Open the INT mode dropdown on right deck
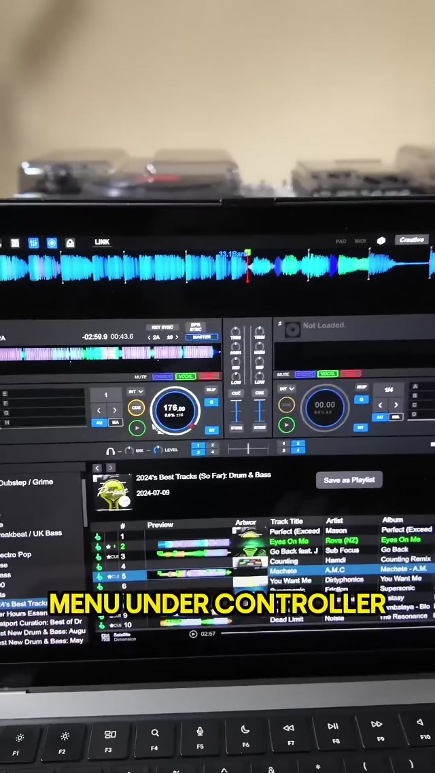Viewport: 435px width, 773px height. [x=288, y=389]
